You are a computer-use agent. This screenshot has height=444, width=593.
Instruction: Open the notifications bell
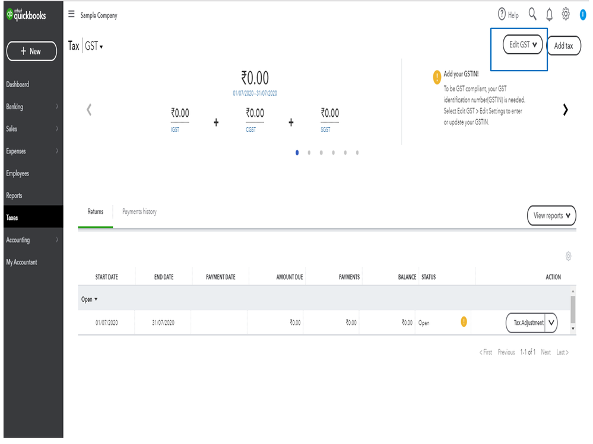(549, 15)
